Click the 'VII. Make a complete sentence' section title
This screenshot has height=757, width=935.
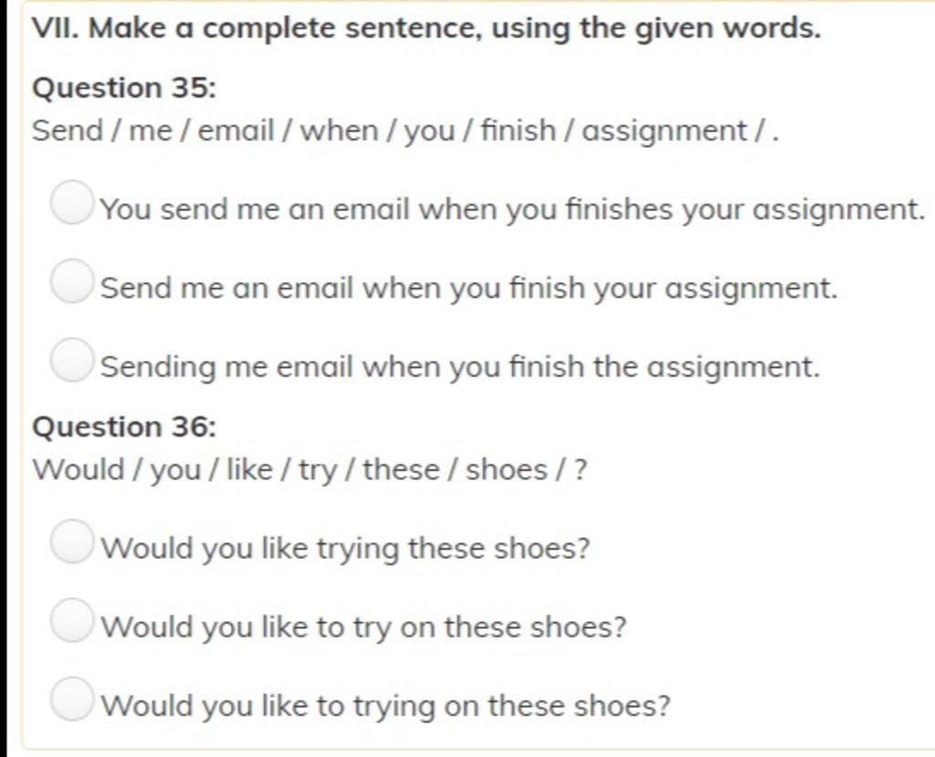coord(426,28)
